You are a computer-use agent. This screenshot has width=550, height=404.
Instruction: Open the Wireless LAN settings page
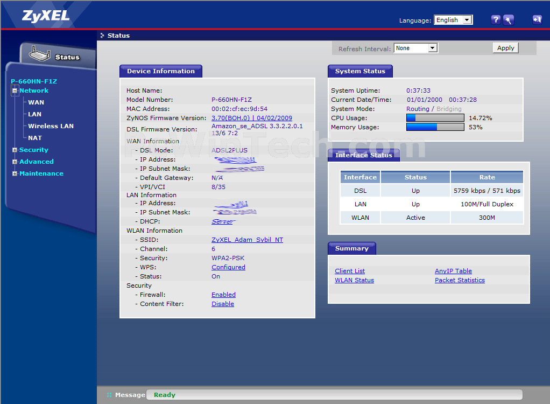[51, 126]
